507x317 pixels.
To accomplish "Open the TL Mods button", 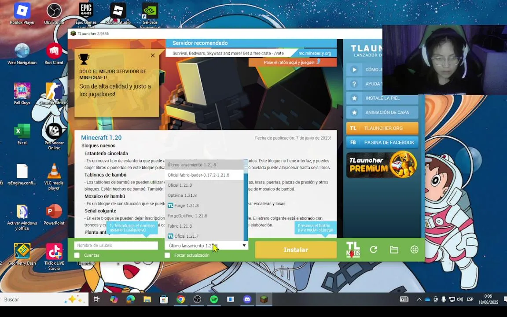I will coord(353,249).
